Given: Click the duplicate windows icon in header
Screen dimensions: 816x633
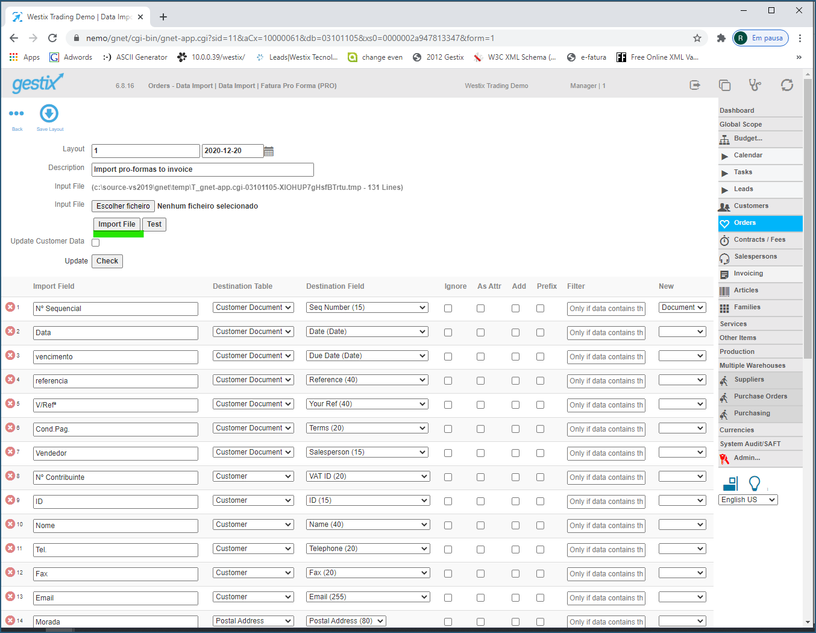Looking at the screenshot, I should tap(725, 85).
